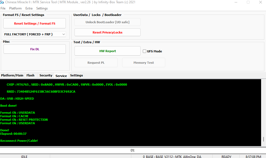The image size is (266, 158).
Task: Click 'Format Ok : RESET PROTECTION' log line
Action: (24, 120)
